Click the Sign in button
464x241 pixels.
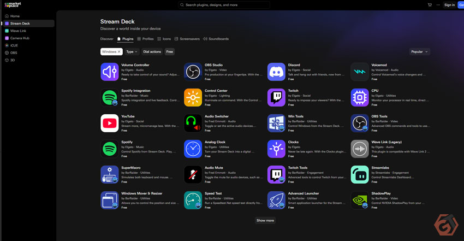[449, 5]
